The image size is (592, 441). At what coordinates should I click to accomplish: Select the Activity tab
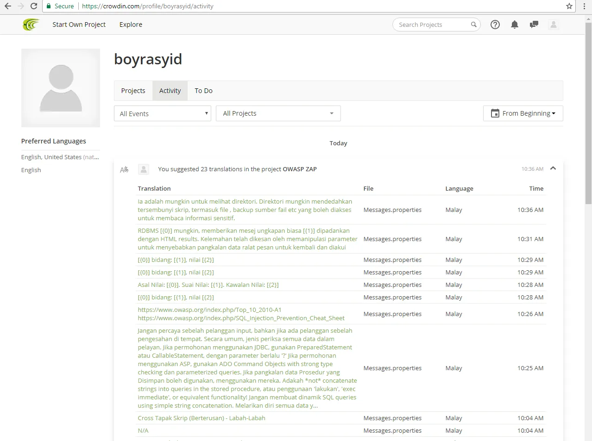click(x=170, y=91)
